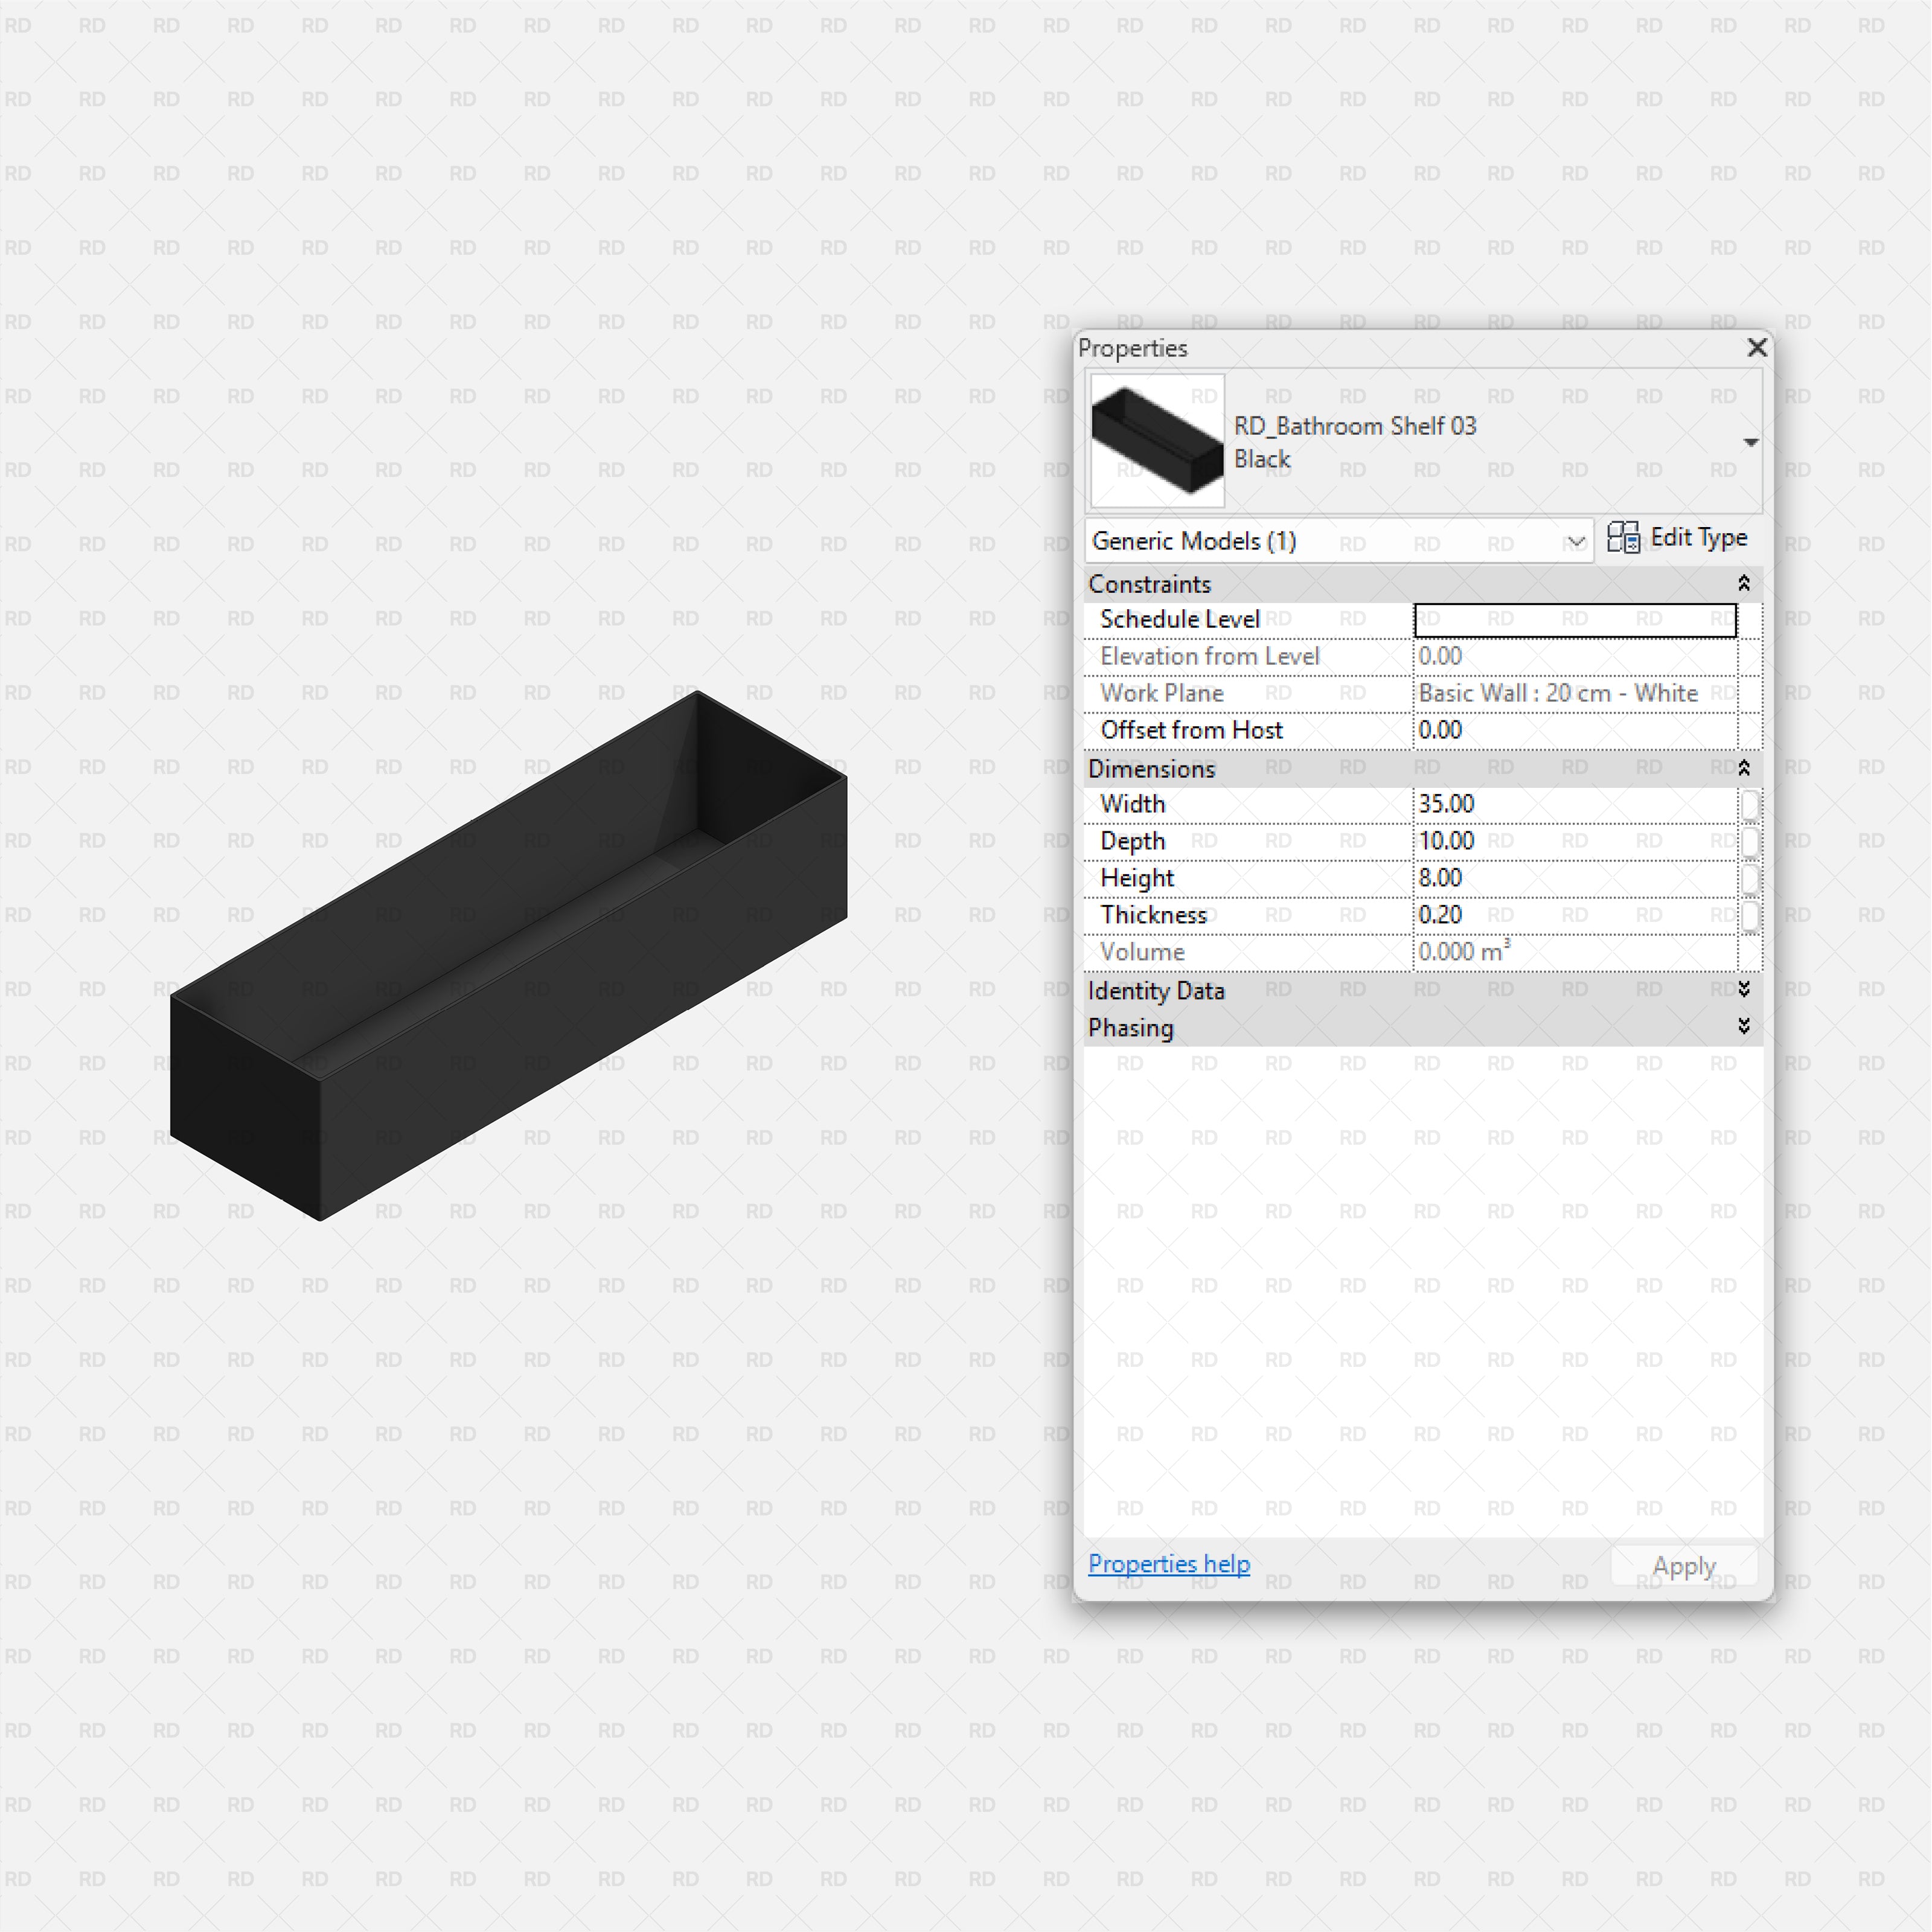Screen dimensions: 1932x1932
Task: Expand the Phasing section
Action: pos(1743,1027)
